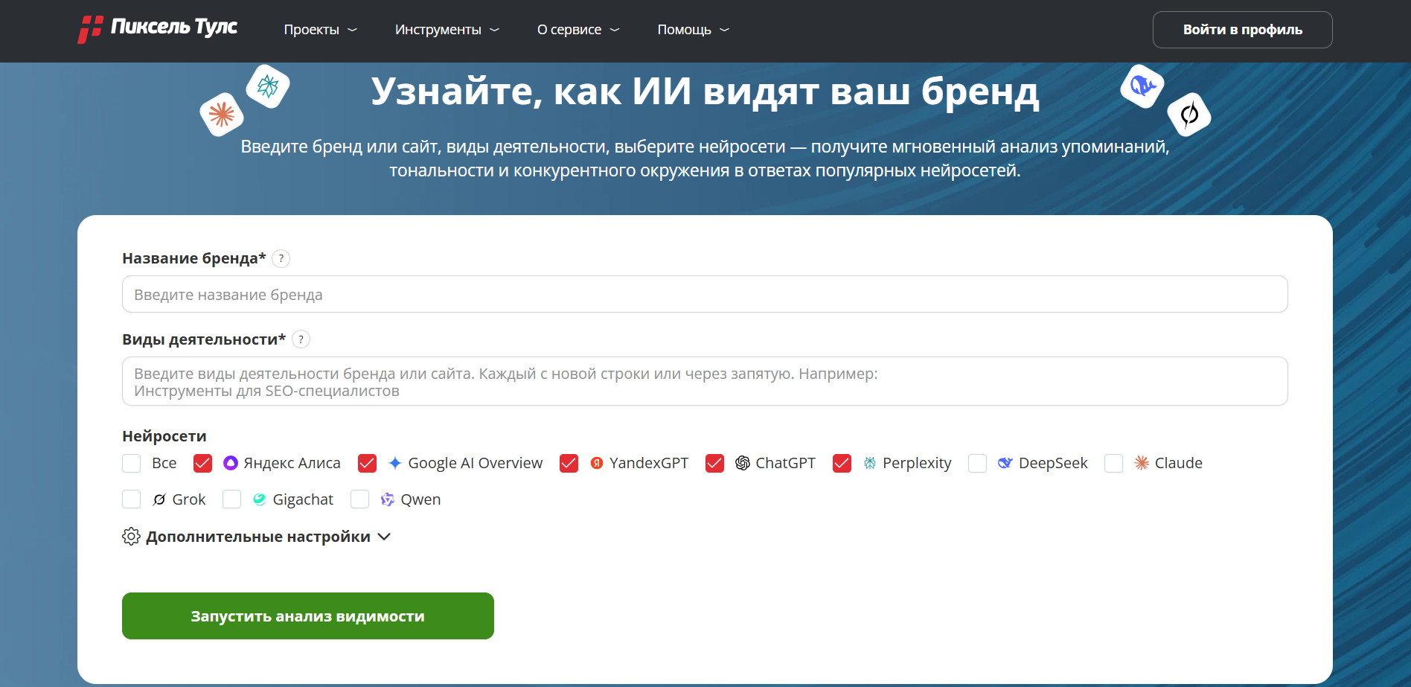Check the DeepSeek checkbox
This screenshot has width=1411, height=687.
coord(977,464)
